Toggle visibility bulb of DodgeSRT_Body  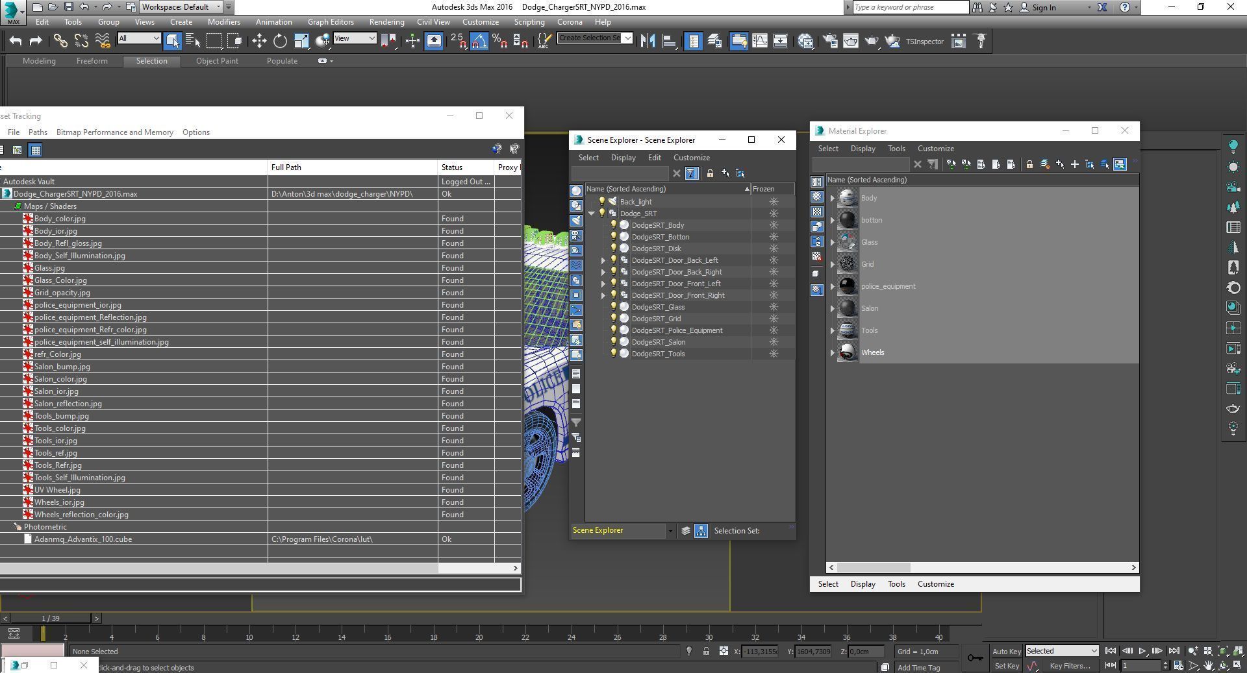tap(613, 225)
